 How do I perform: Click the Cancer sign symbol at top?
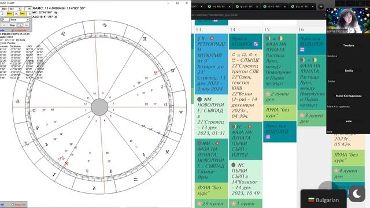[105, 25]
